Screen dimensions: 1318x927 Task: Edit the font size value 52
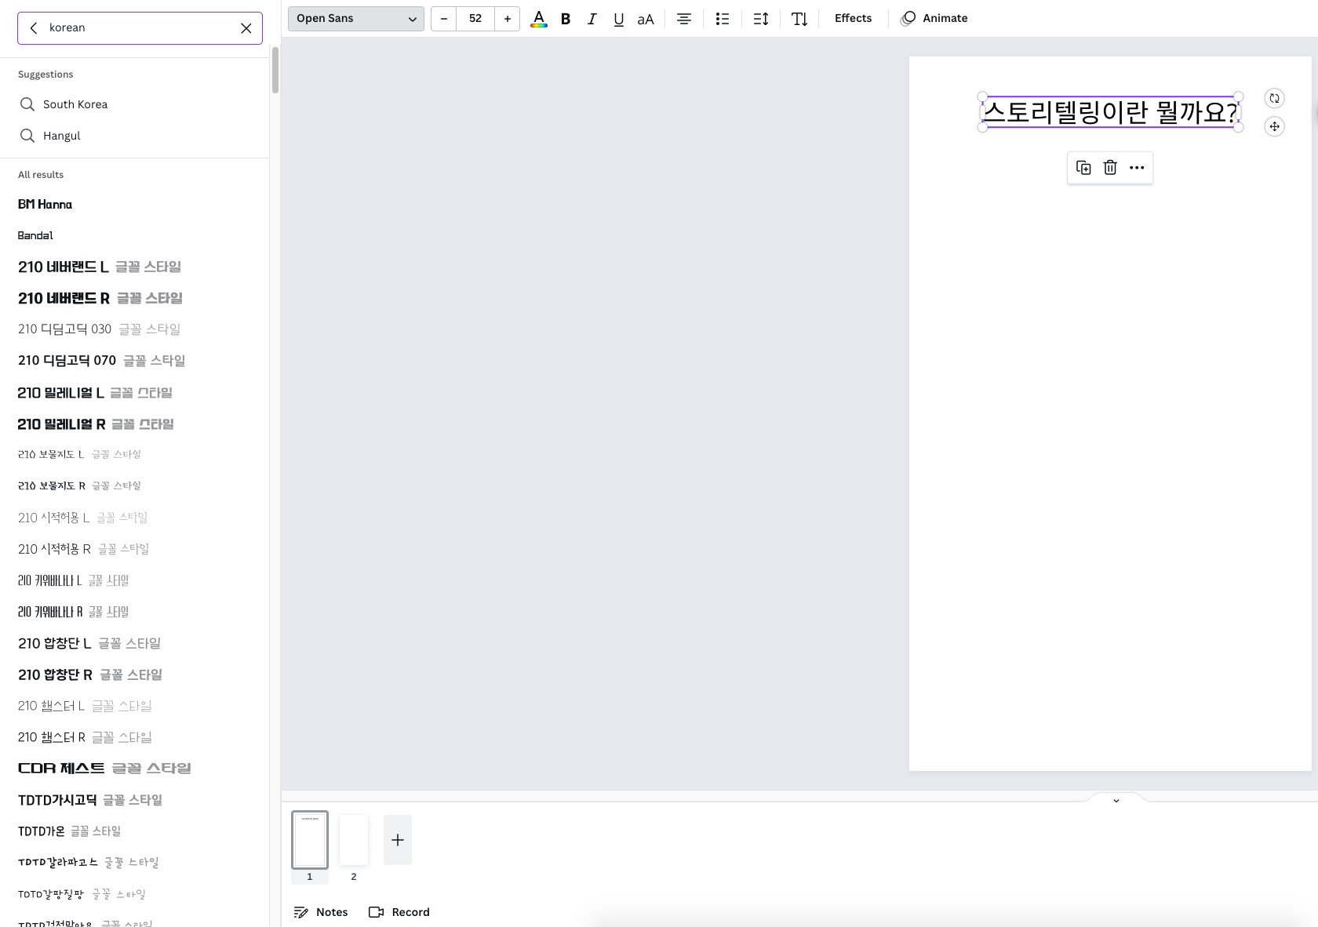coord(475,19)
